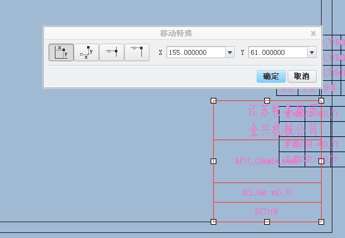
Task: Click the left-middle handle of the selected table
Action: [213, 162]
